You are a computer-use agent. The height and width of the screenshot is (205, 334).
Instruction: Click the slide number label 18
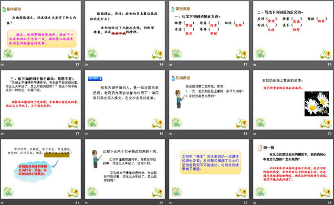(x=161, y=133)
